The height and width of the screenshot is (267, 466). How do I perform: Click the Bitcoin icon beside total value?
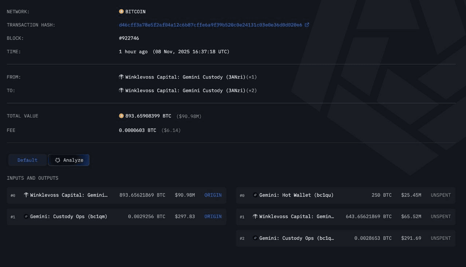121,116
